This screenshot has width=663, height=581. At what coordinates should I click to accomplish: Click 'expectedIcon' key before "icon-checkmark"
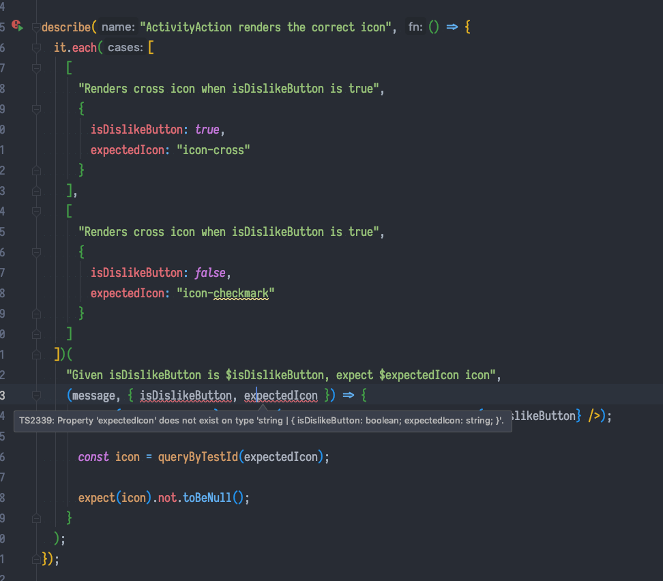(x=128, y=293)
